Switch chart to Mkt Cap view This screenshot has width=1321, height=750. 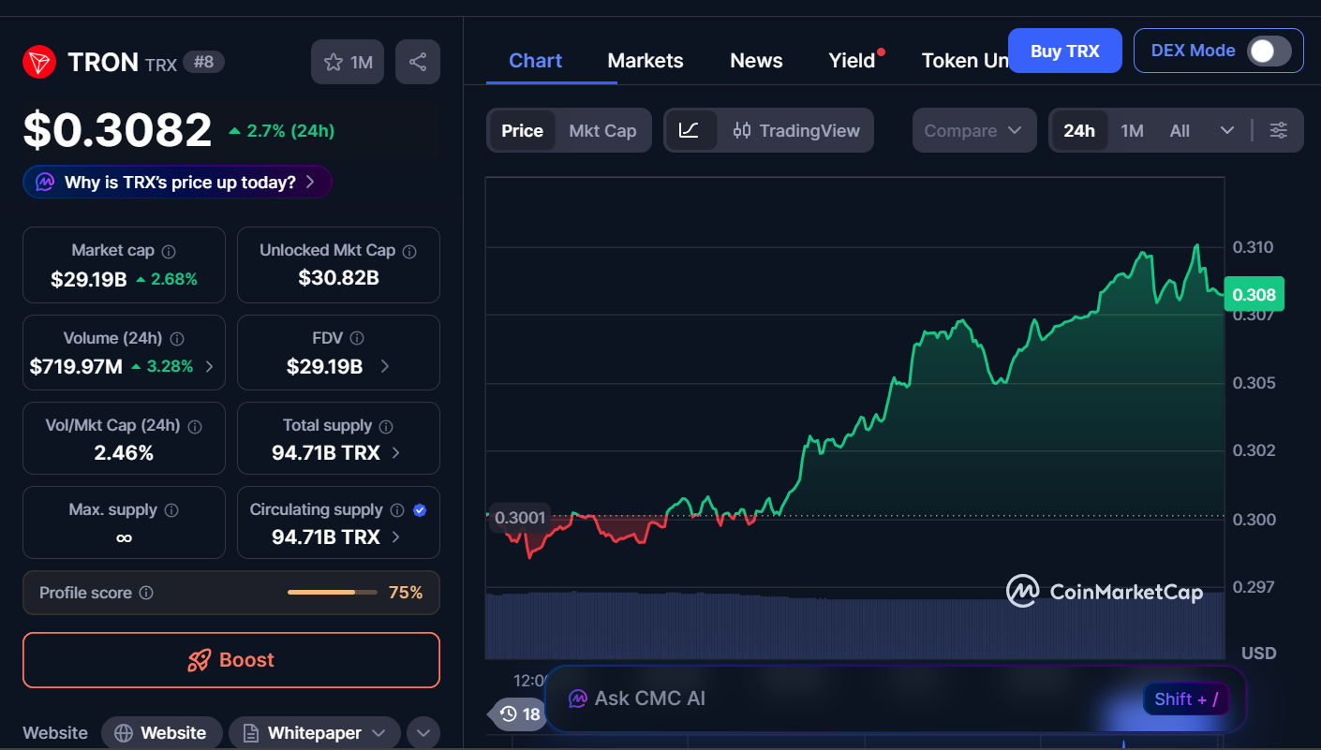[x=602, y=130]
